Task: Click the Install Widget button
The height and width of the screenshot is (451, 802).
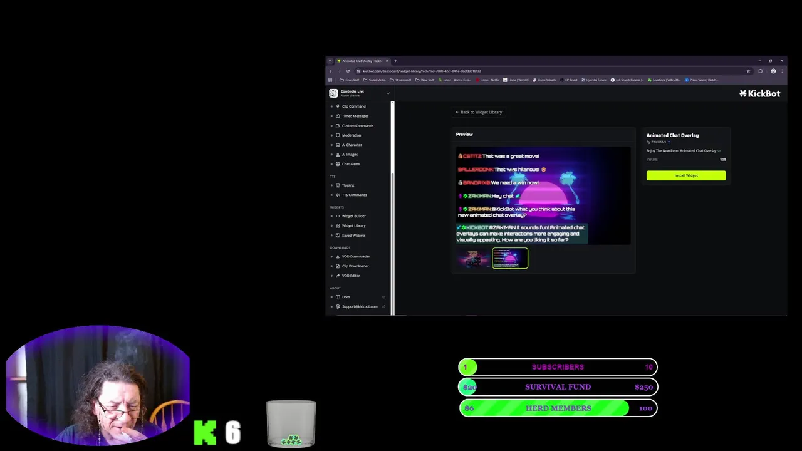Action: [686, 175]
